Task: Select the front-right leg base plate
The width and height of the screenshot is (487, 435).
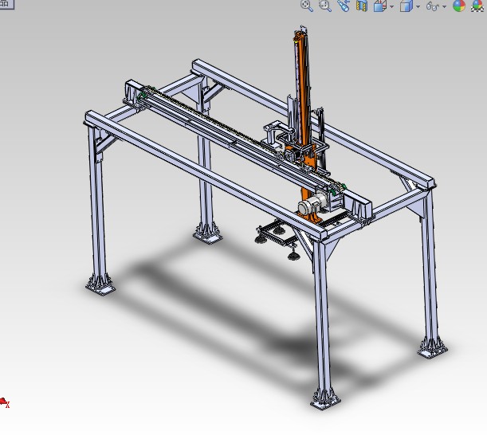Action: point(325,400)
